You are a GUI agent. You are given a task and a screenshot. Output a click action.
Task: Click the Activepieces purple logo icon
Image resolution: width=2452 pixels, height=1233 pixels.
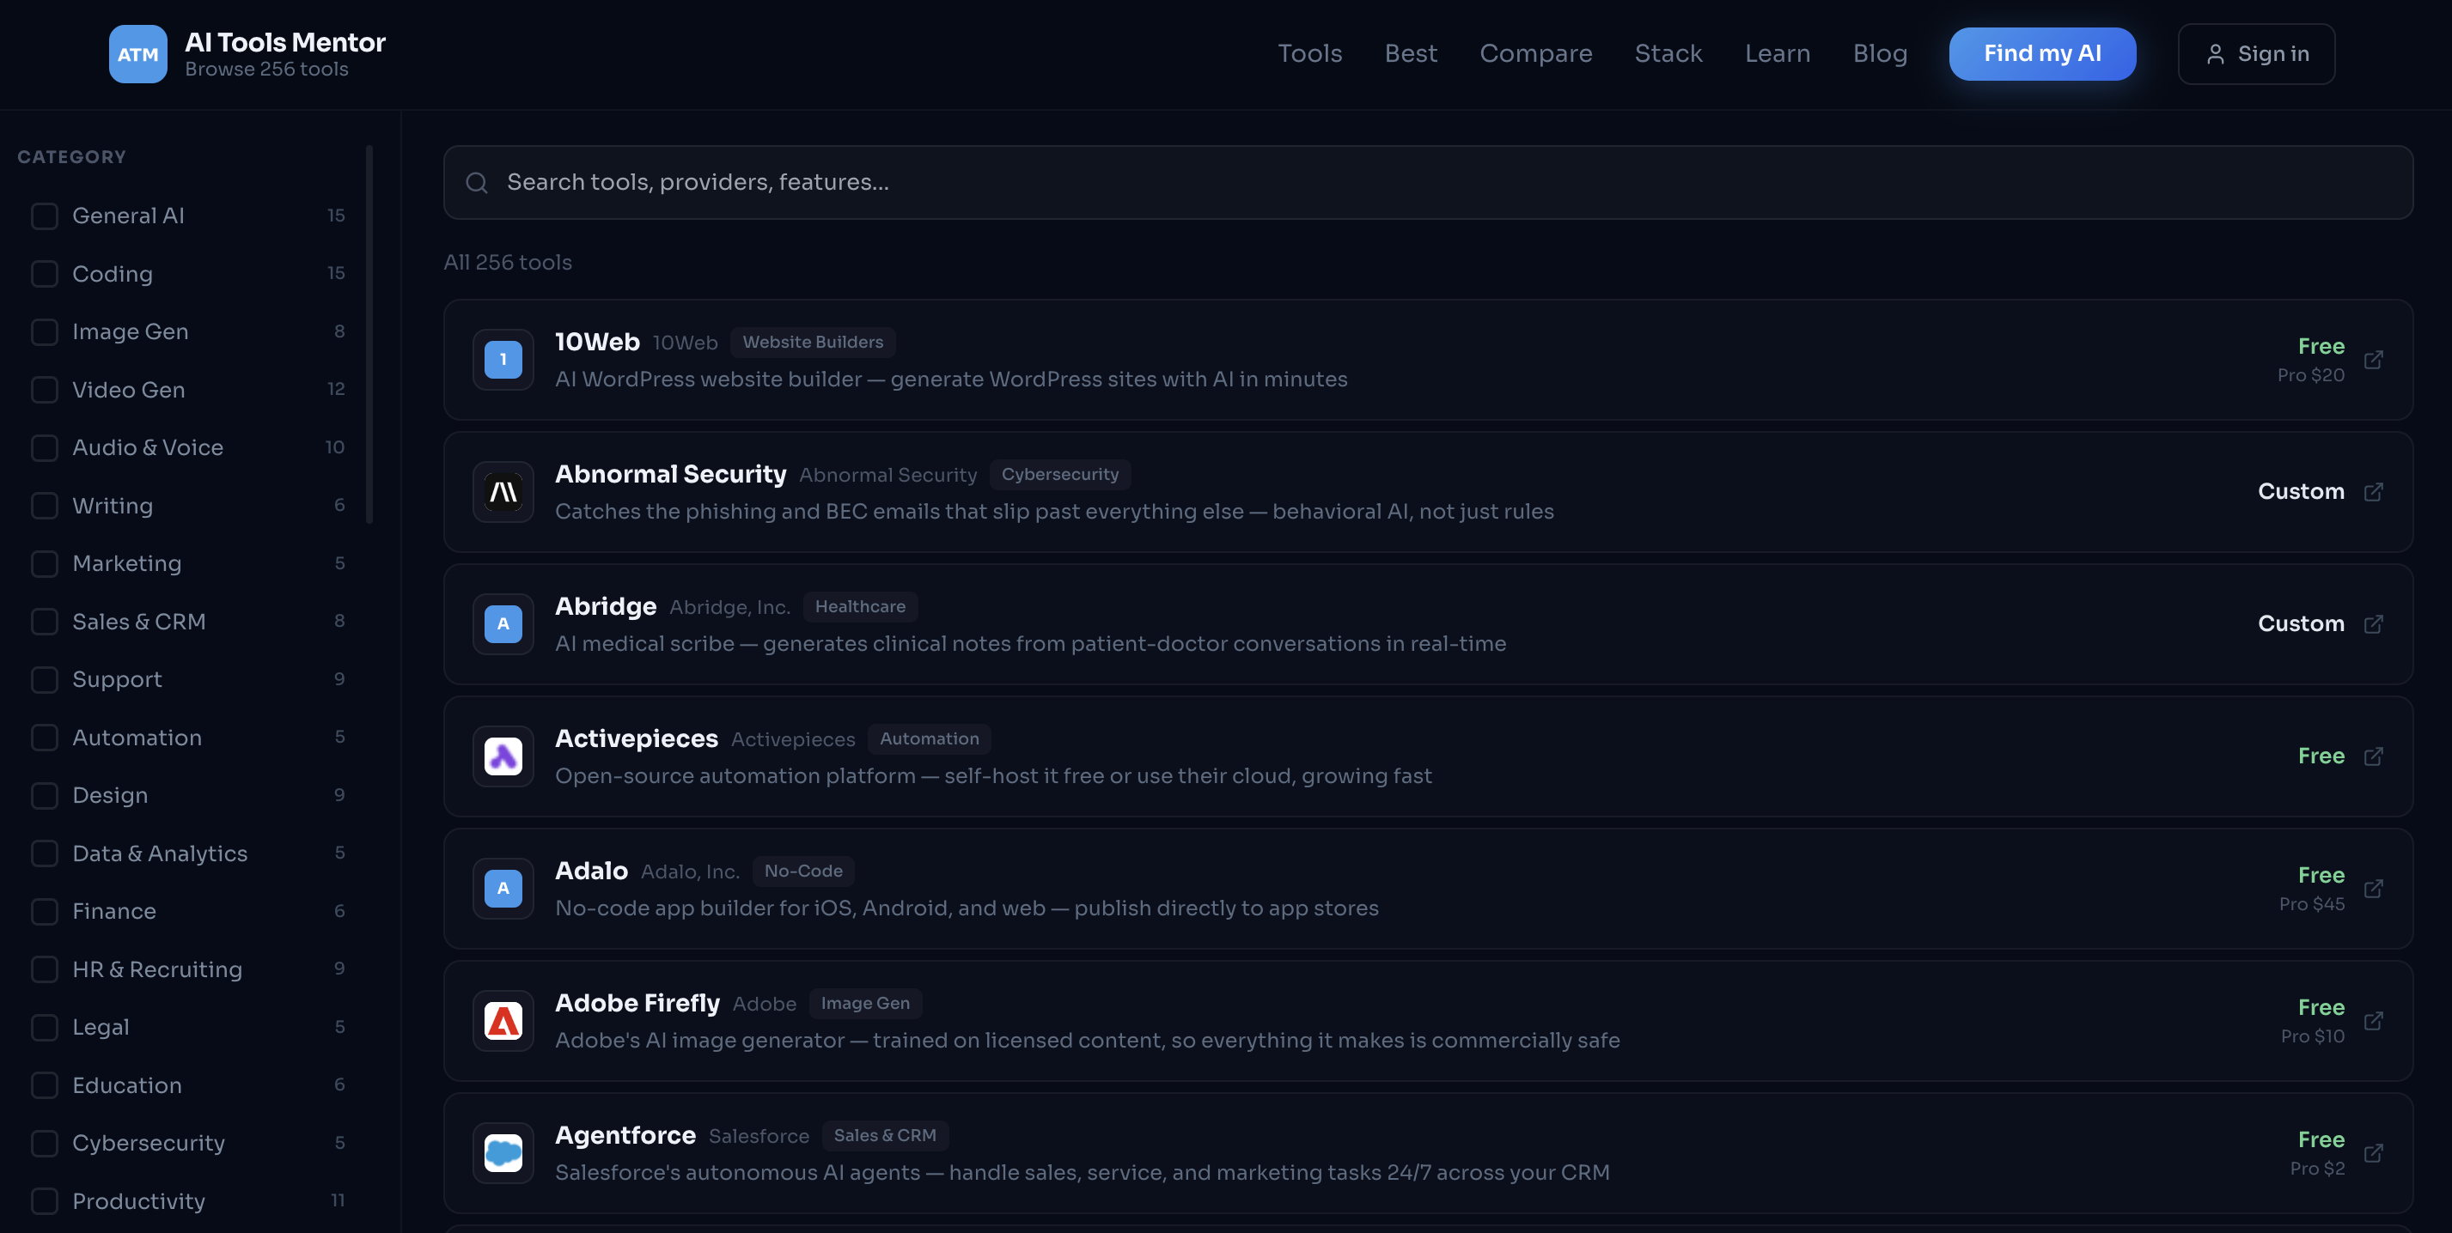[x=503, y=756]
